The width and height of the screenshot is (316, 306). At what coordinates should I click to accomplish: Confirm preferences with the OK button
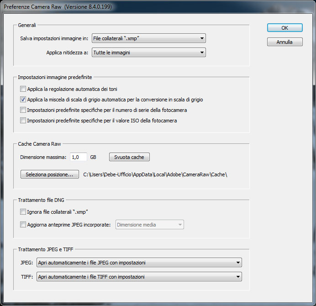pos(284,28)
